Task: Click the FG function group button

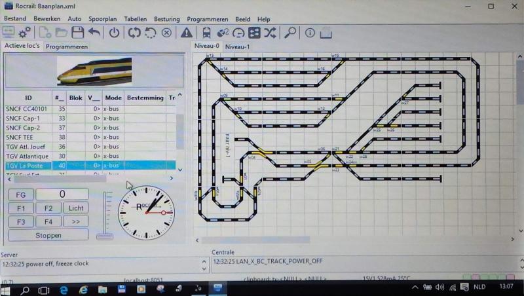Action: (21, 194)
